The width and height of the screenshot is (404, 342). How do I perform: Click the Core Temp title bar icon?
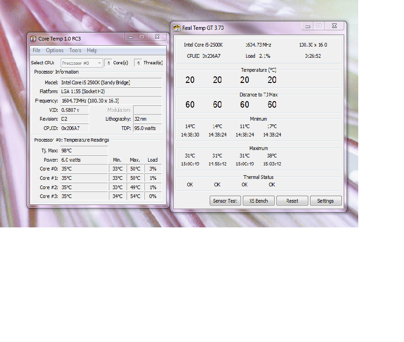(x=33, y=39)
